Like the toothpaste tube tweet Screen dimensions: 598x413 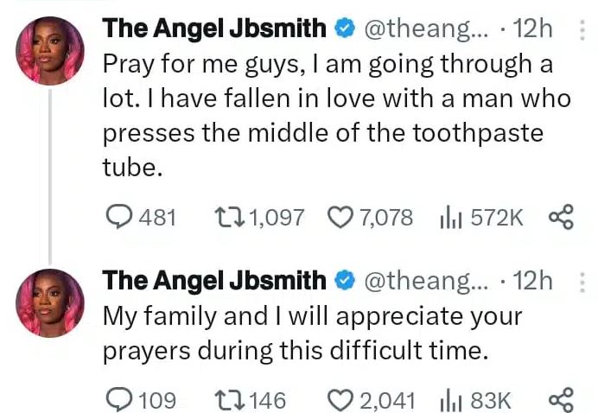point(340,217)
